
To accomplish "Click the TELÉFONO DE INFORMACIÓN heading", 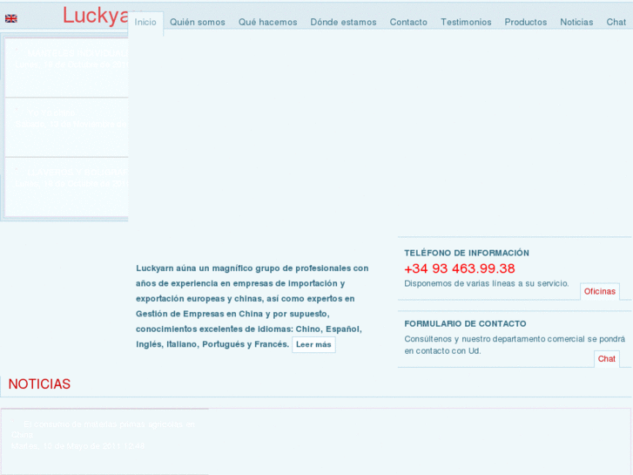I will [467, 253].
